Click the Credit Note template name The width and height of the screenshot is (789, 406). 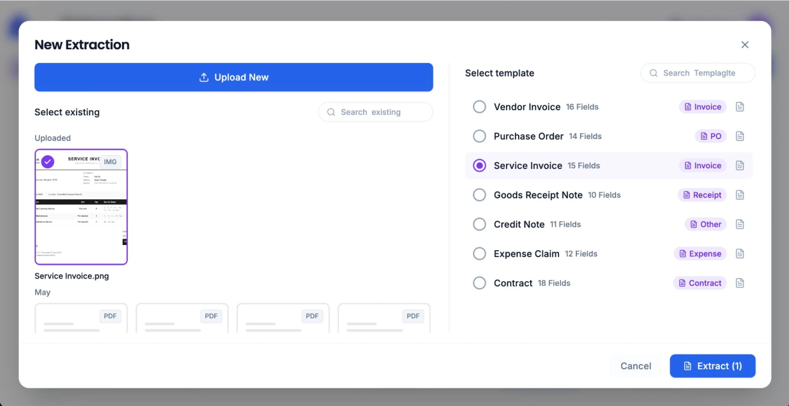tap(519, 224)
